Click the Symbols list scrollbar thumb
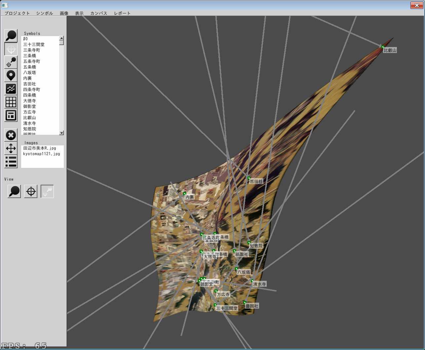This screenshot has height=350, width=425. 61,42
